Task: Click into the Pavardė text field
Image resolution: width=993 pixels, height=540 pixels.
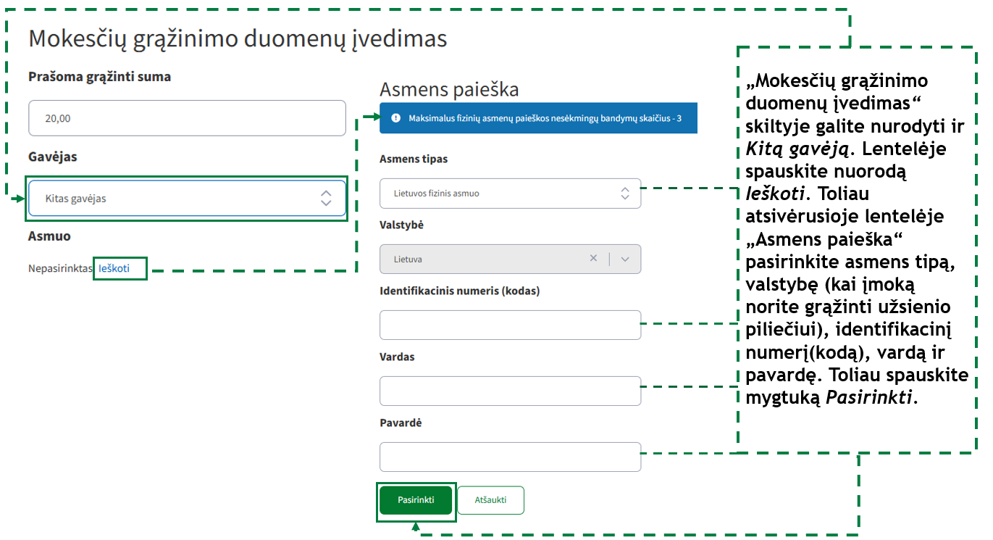Action: pos(510,457)
